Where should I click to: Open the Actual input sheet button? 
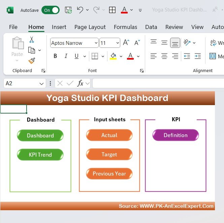tap(109, 135)
